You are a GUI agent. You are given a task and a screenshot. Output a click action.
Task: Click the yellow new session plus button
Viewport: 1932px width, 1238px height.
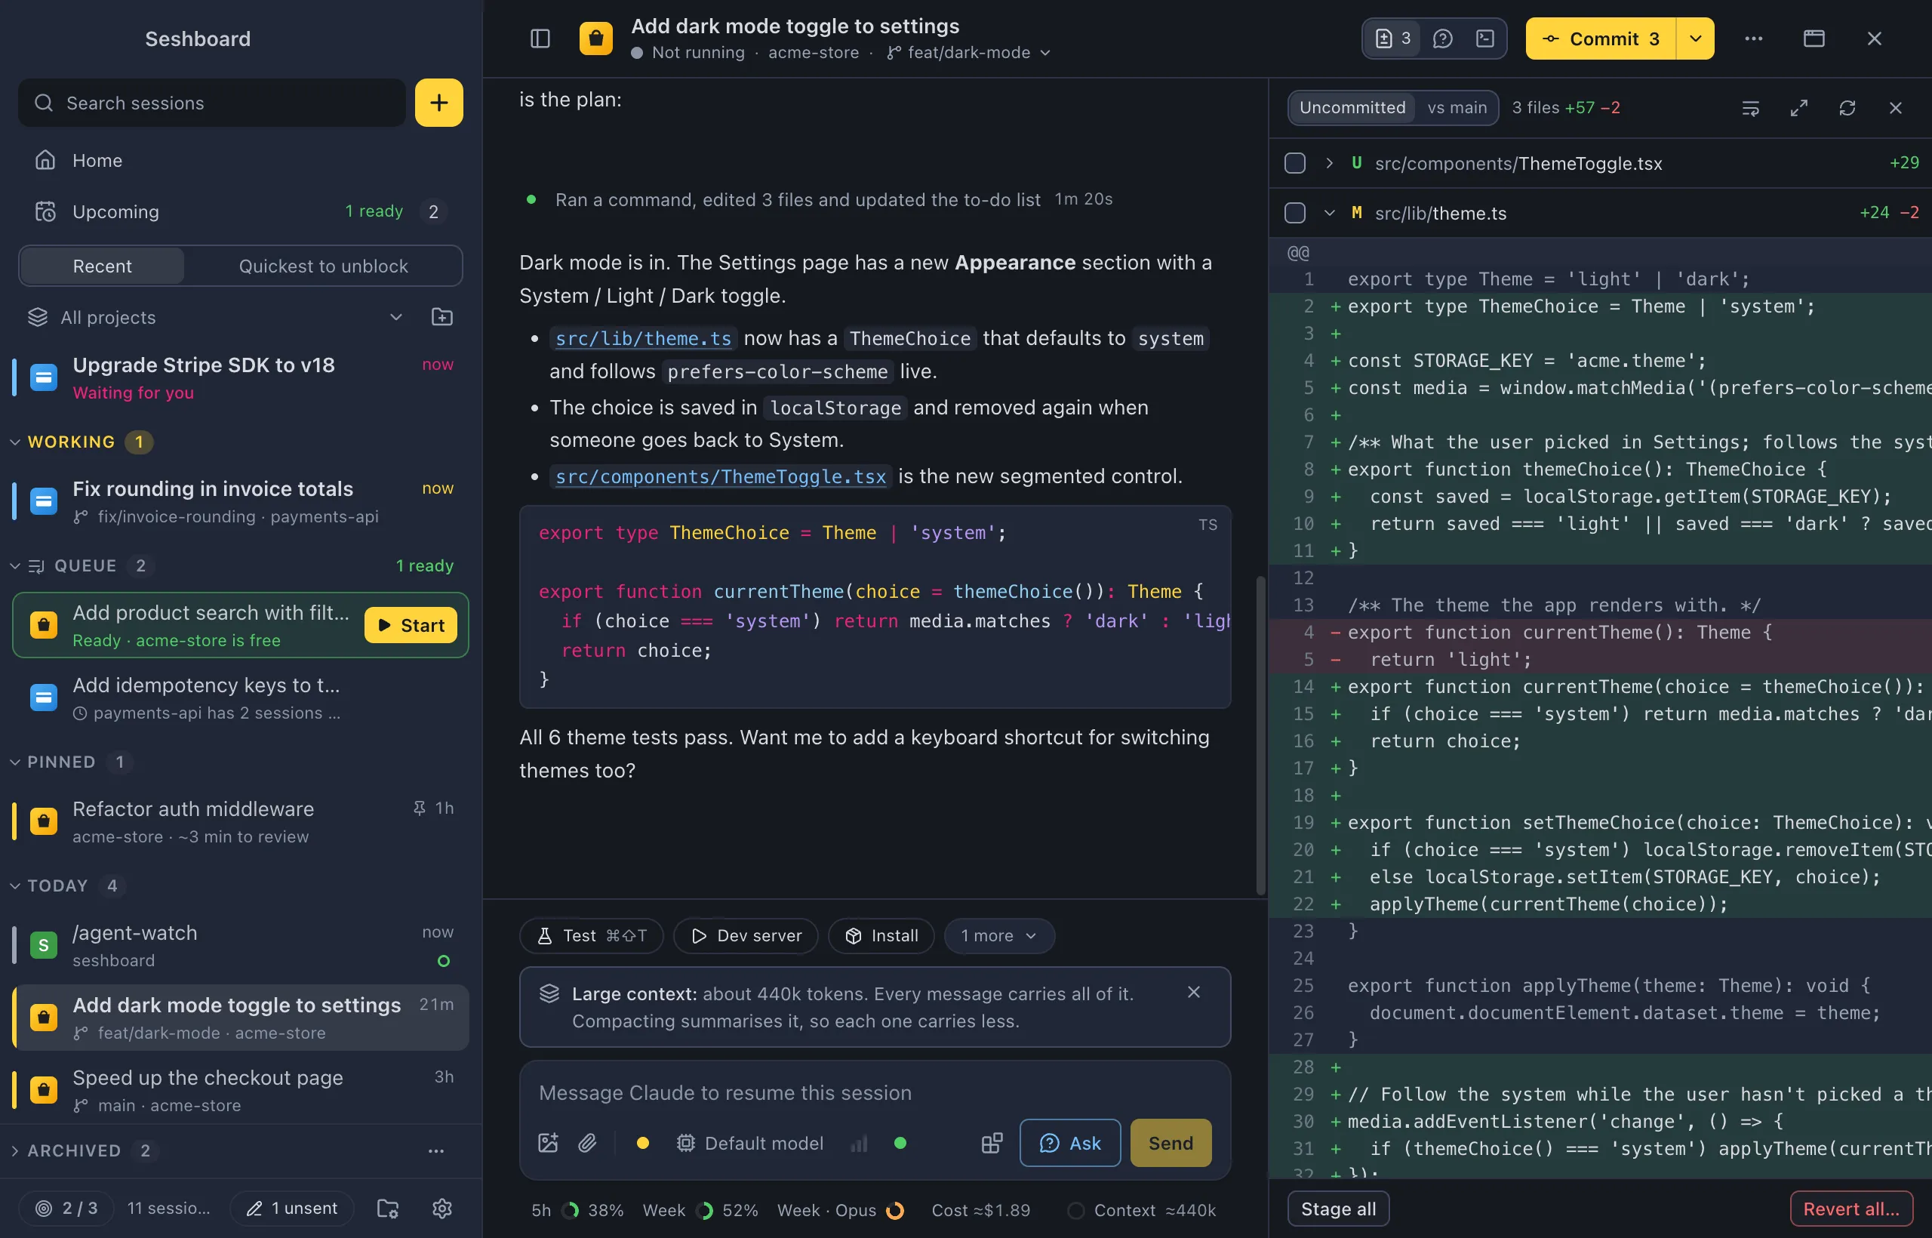438,103
